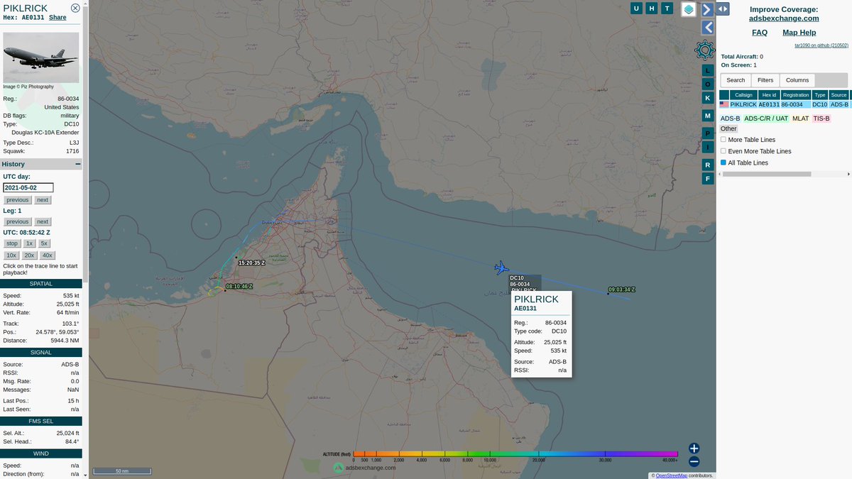Click the ADS-B source legend label
Image resolution: width=852 pixels, height=479 pixels.
pyautogui.click(x=730, y=119)
